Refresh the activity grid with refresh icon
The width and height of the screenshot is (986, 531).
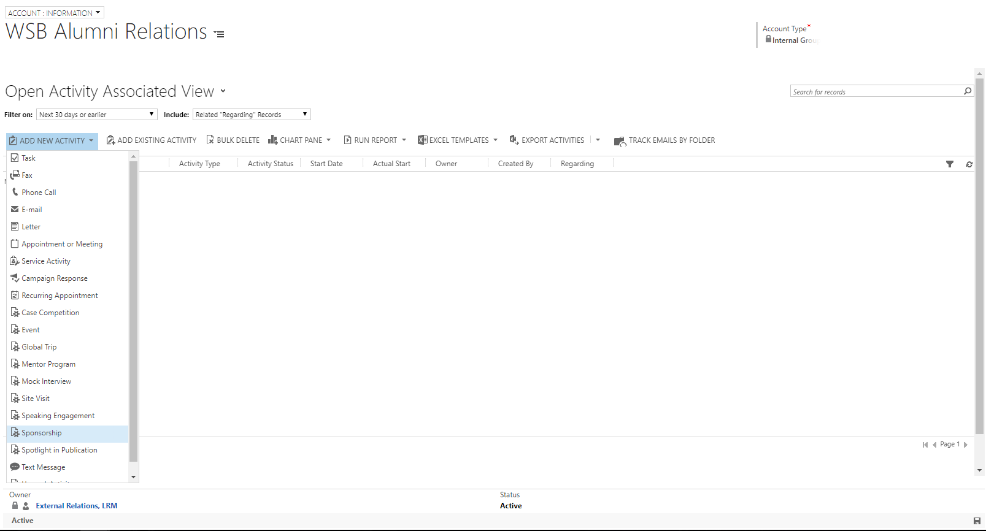pyautogui.click(x=969, y=164)
